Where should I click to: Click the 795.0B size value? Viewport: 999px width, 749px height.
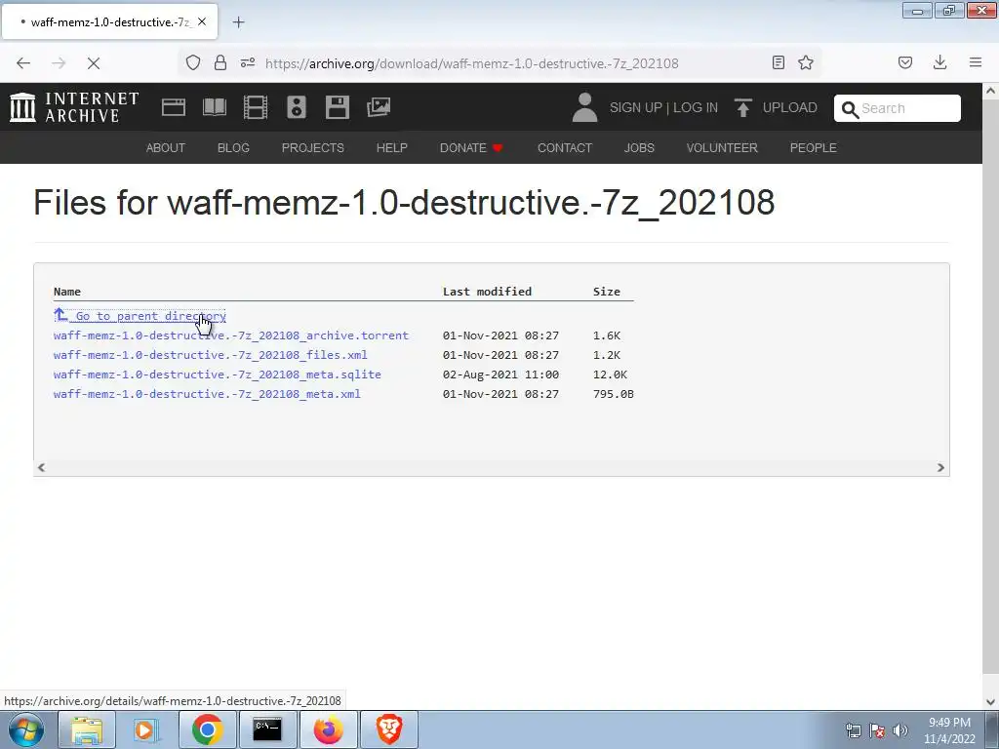point(614,394)
